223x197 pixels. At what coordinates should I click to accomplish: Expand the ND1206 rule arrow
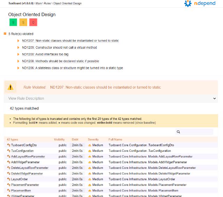point(18,68)
